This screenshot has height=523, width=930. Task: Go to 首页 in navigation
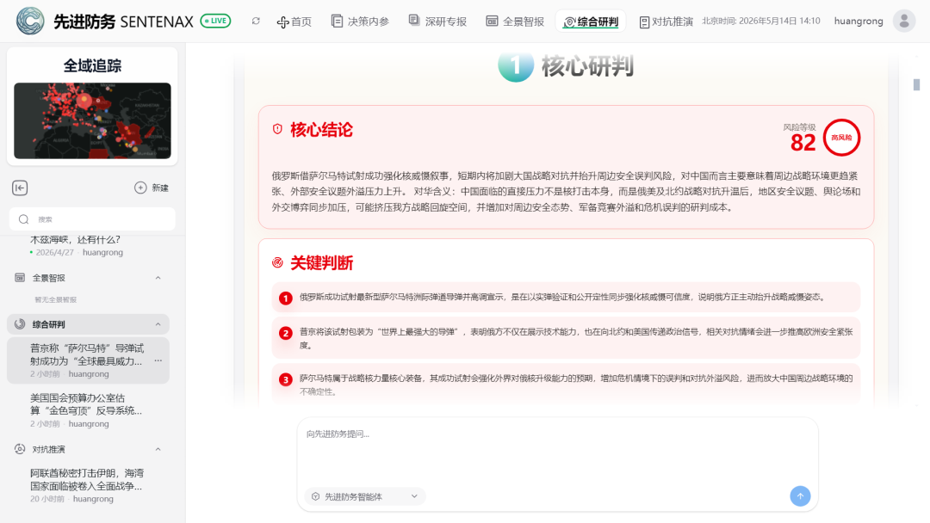pos(294,22)
